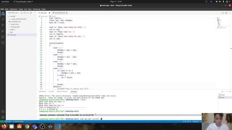Launch Firefox from the dock
Screen dimensions: 232x130
pos(4,126)
